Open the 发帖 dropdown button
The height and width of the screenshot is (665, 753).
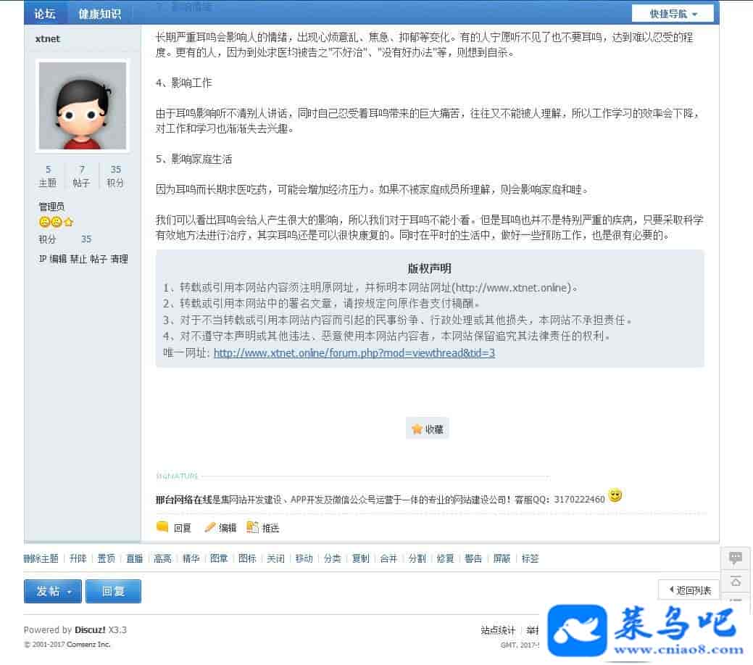click(53, 591)
